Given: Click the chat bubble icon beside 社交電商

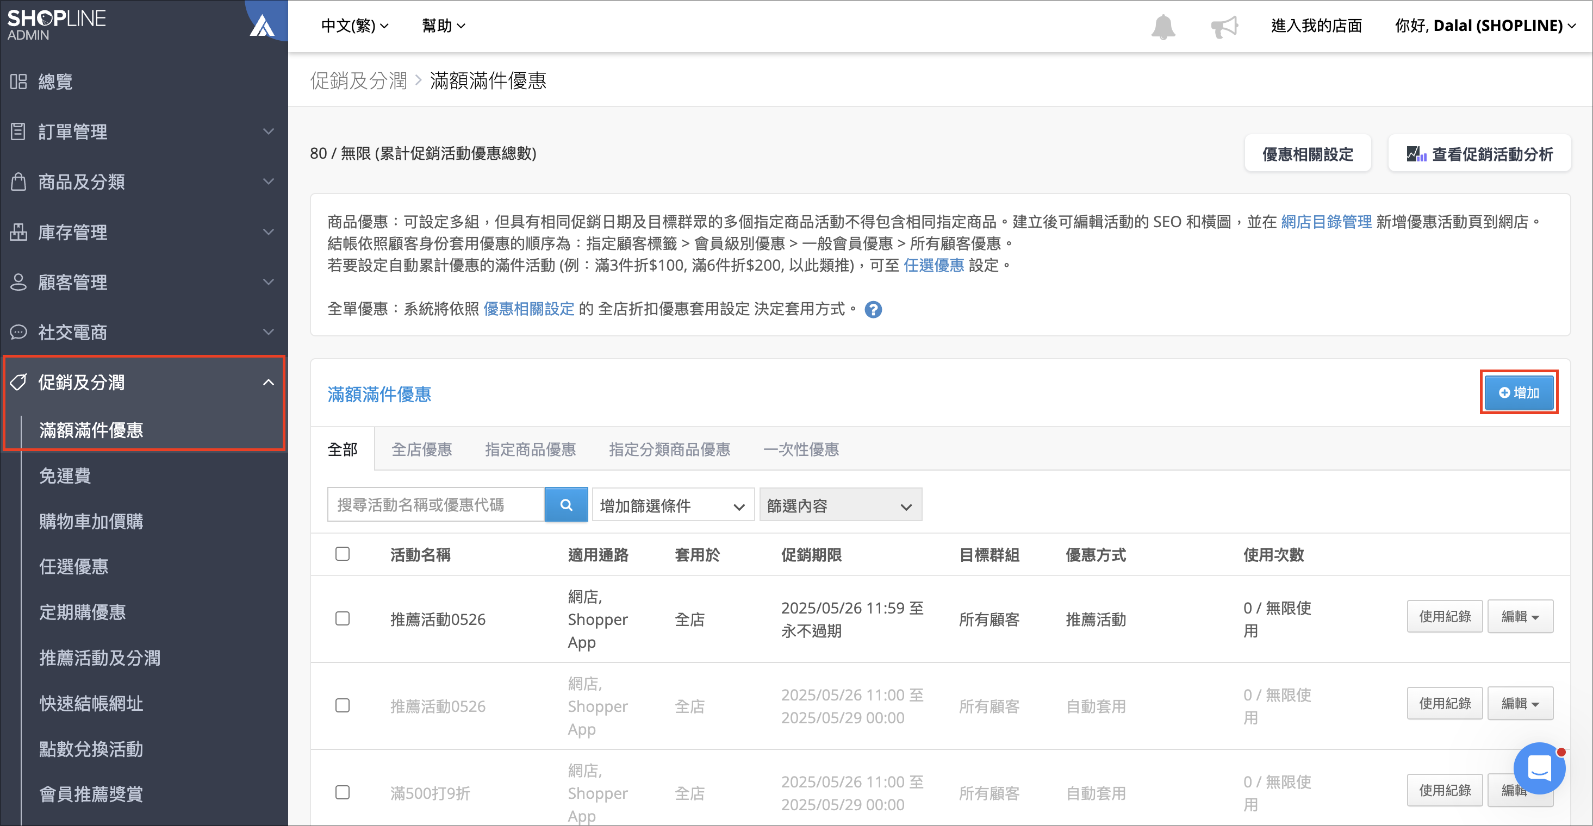Looking at the screenshot, I should coord(18,332).
